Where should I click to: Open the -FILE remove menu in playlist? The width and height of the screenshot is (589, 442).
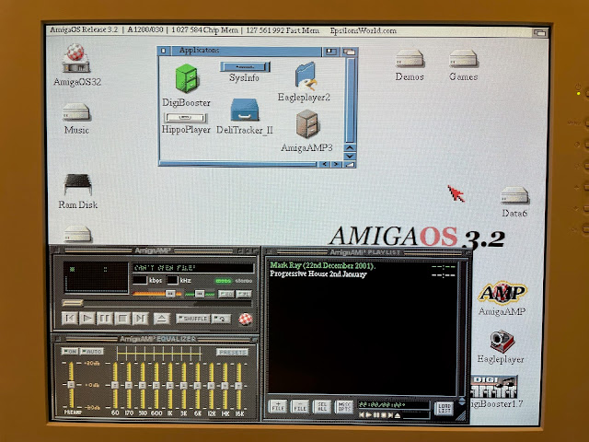click(x=300, y=407)
